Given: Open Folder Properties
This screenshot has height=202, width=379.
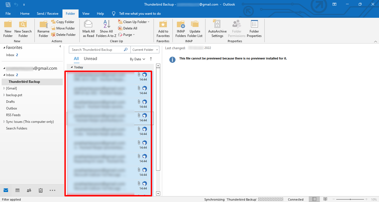Looking at the screenshot, I should (254, 29).
